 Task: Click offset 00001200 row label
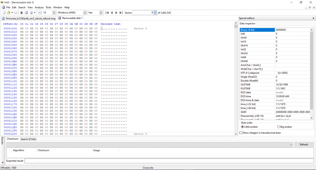click(x=10, y=134)
